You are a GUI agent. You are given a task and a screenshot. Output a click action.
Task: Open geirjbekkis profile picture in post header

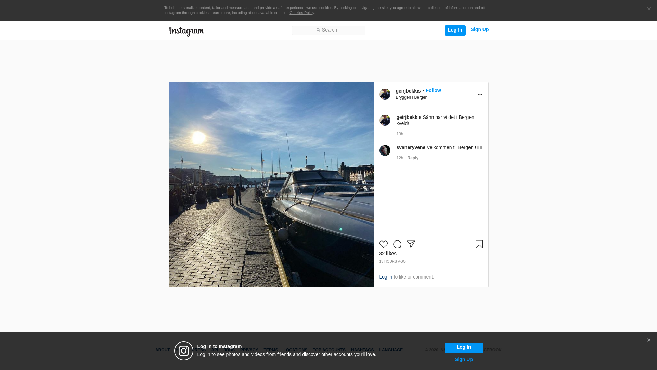(x=385, y=94)
